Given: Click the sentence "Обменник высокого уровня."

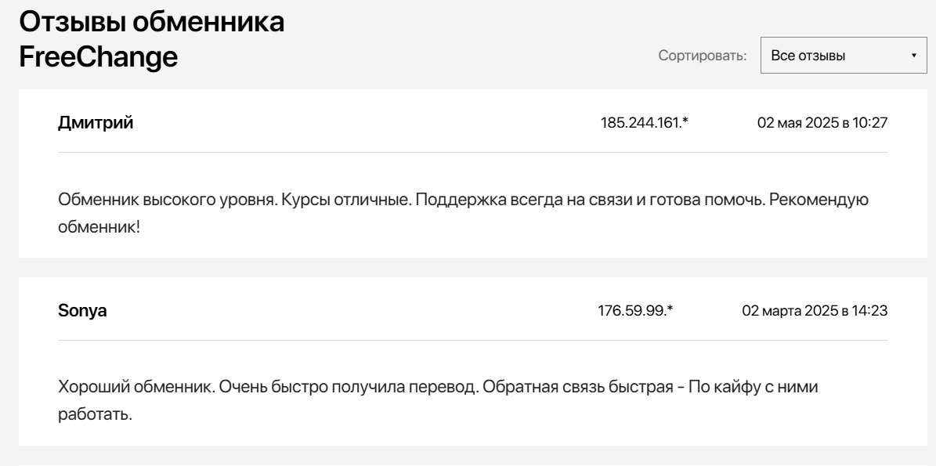Looking at the screenshot, I should [x=155, y=199].
